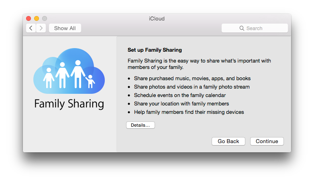Click the magnifying glass search icon

click(x=242, y=28)
